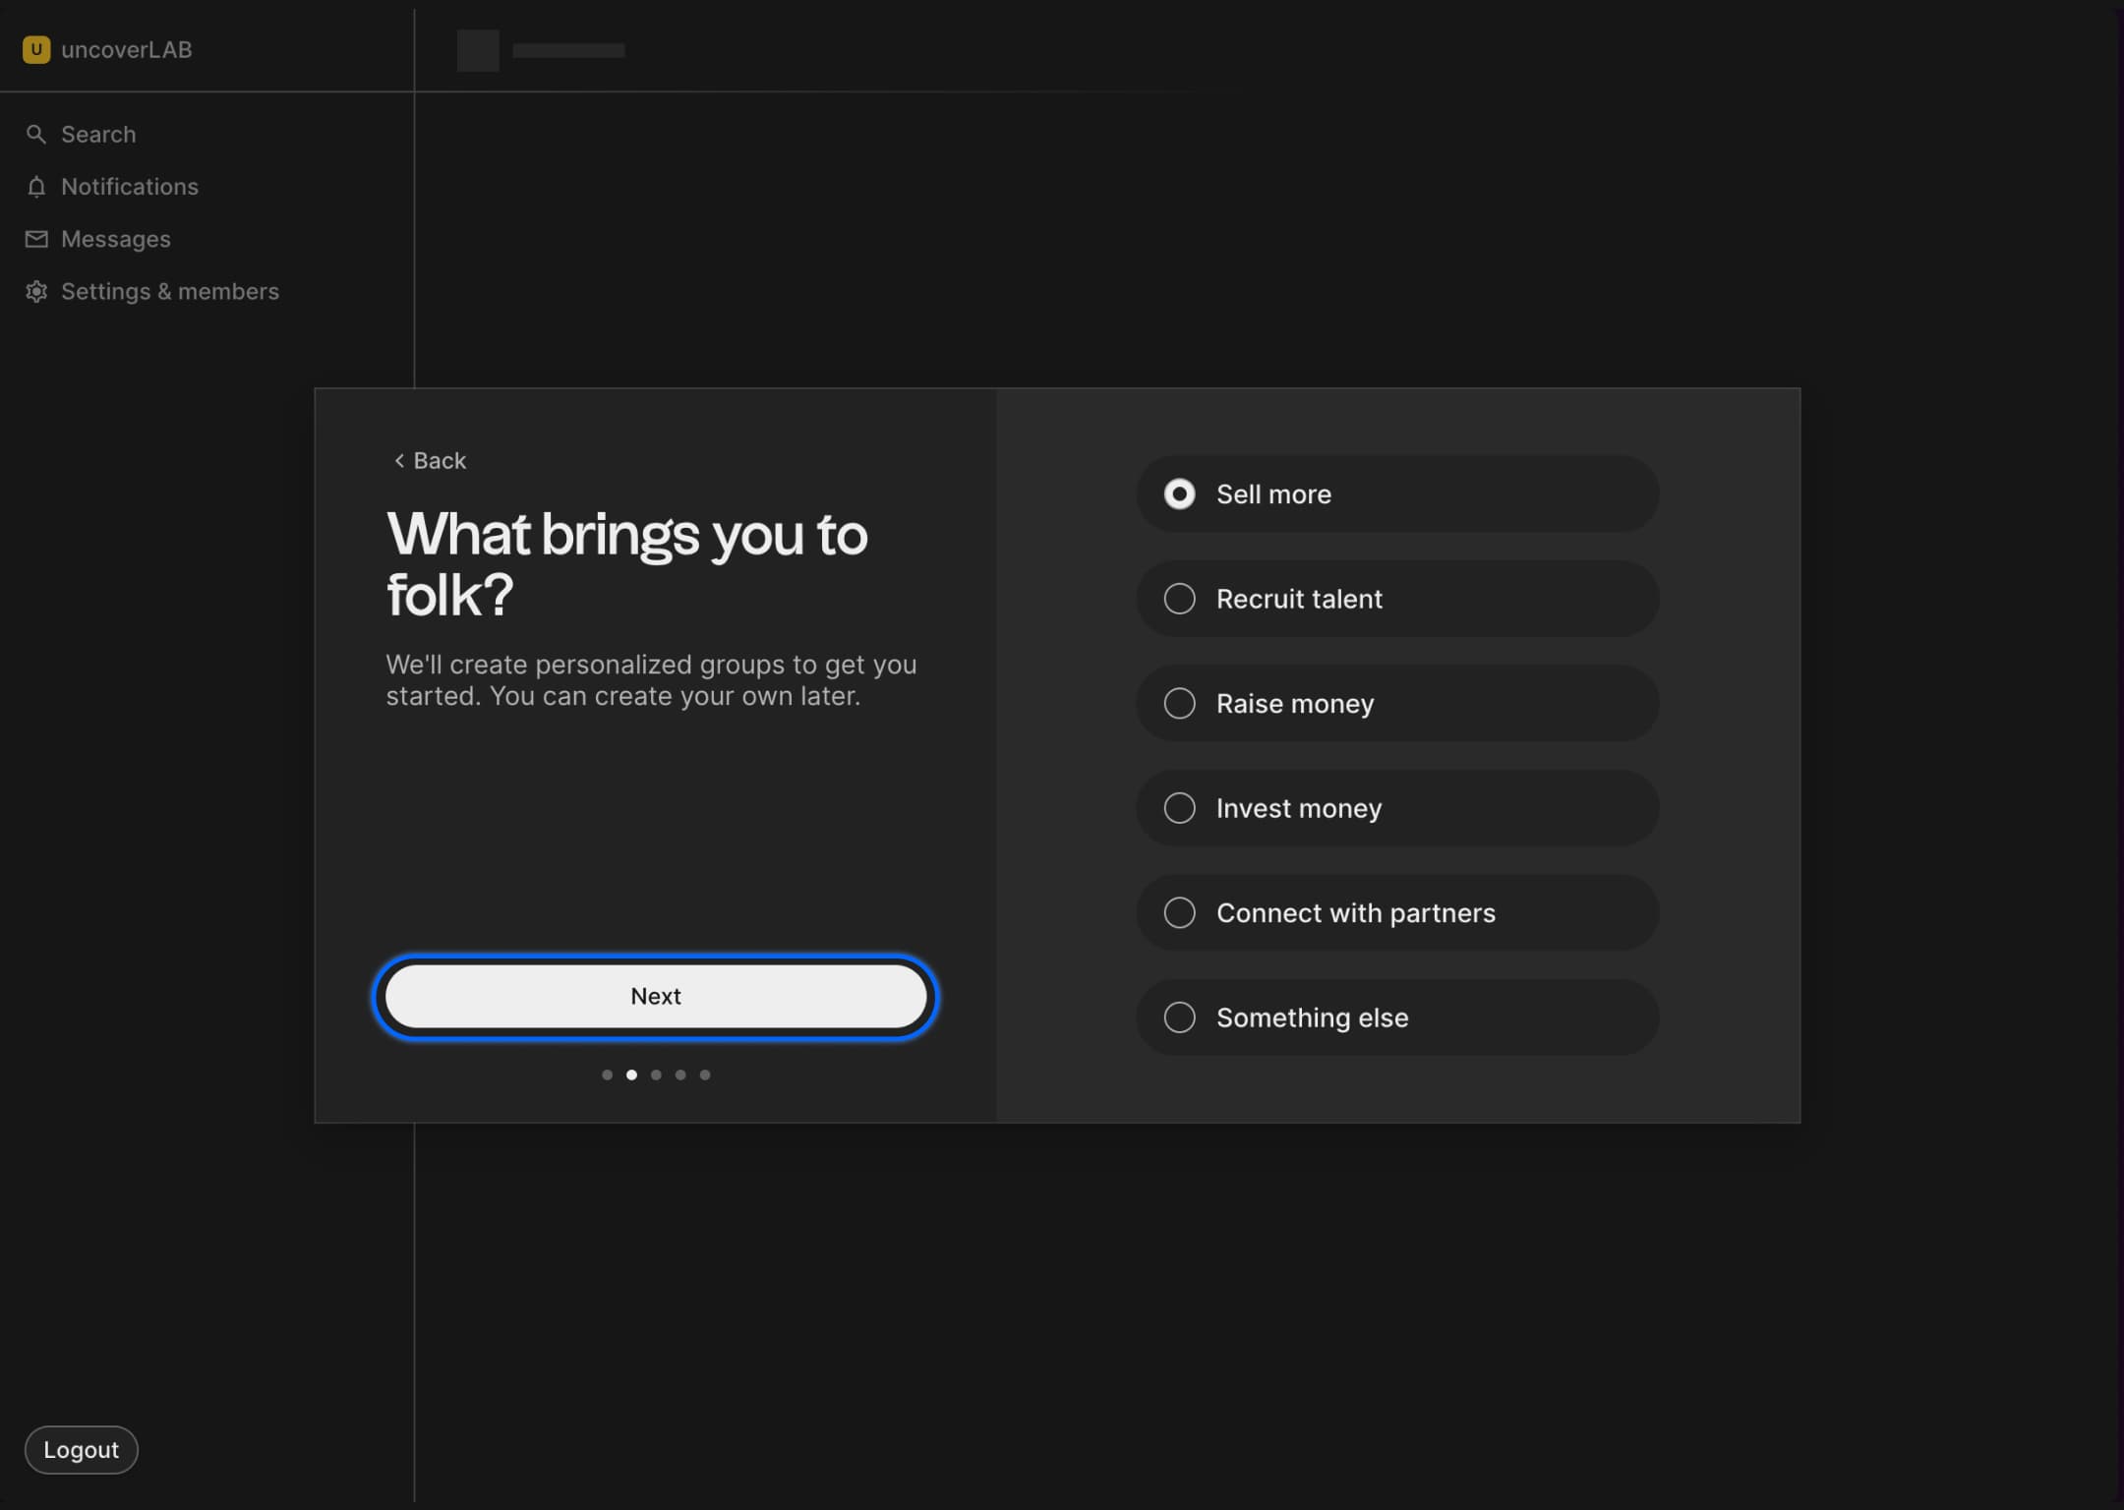2124x1510 pixels.
Task: Click the first onboarding progress dot
Action: point(607,1074)
